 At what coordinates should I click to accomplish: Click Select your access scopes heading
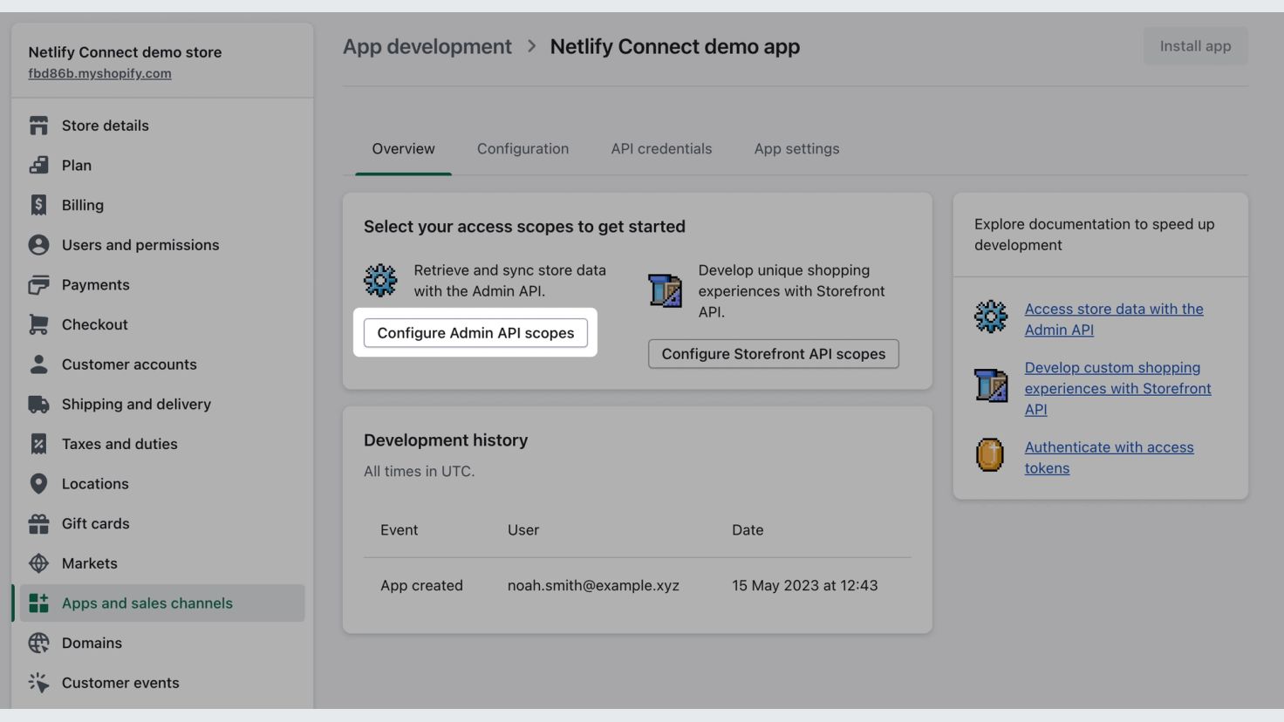pos(524,227)
